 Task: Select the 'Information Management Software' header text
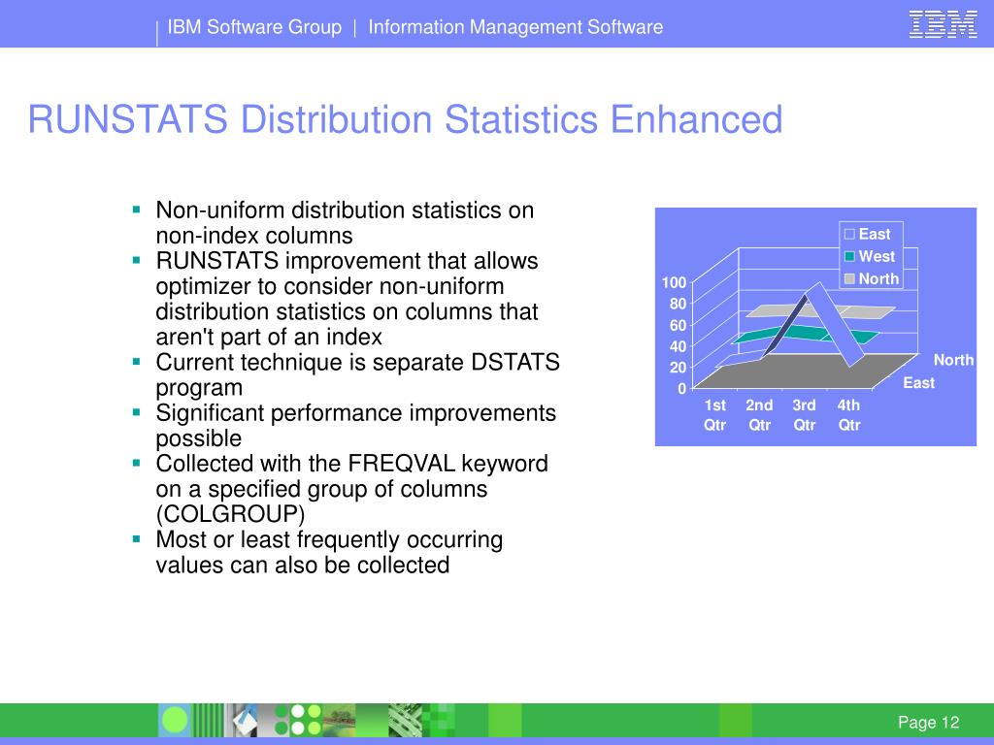tap(515, 27)
